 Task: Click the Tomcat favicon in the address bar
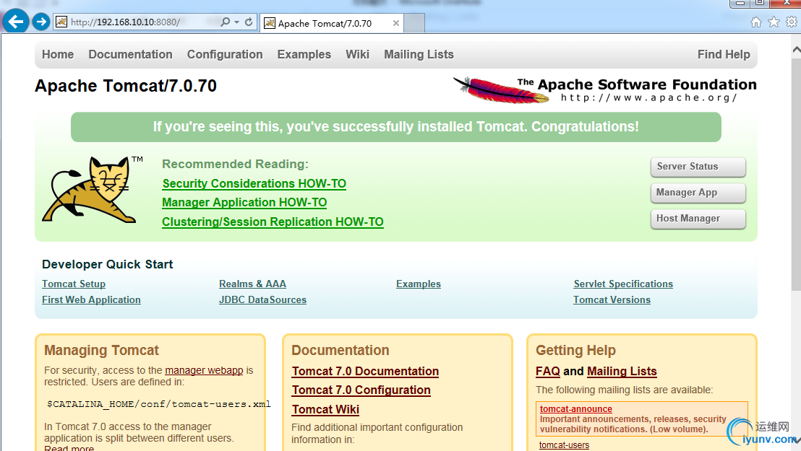click(61, 22)
